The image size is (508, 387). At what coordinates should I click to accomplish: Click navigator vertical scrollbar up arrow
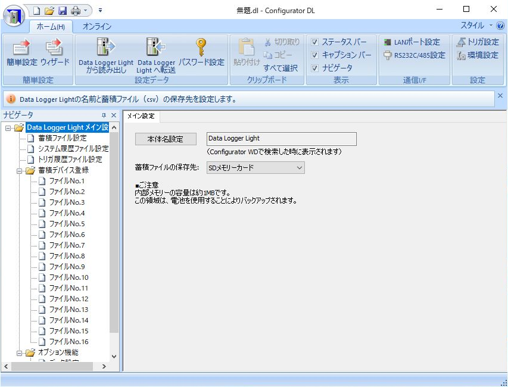[114, 127]
